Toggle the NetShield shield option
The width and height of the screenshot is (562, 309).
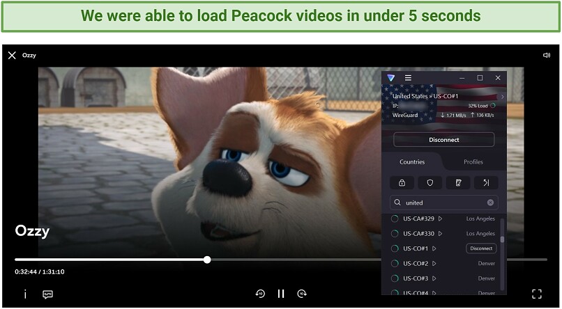[x=430, y=182]
